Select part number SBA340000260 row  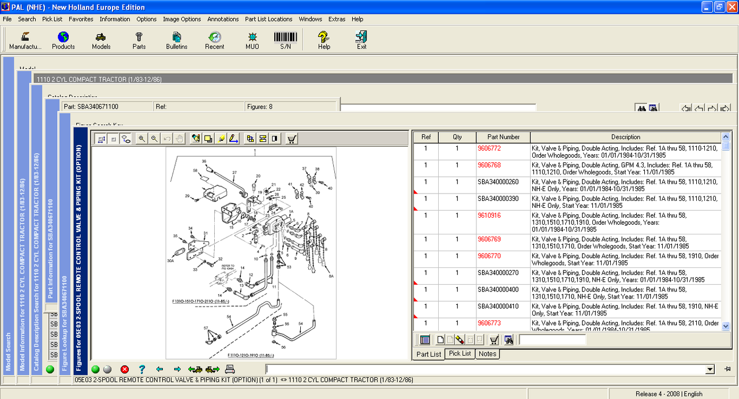pos(568,185)
